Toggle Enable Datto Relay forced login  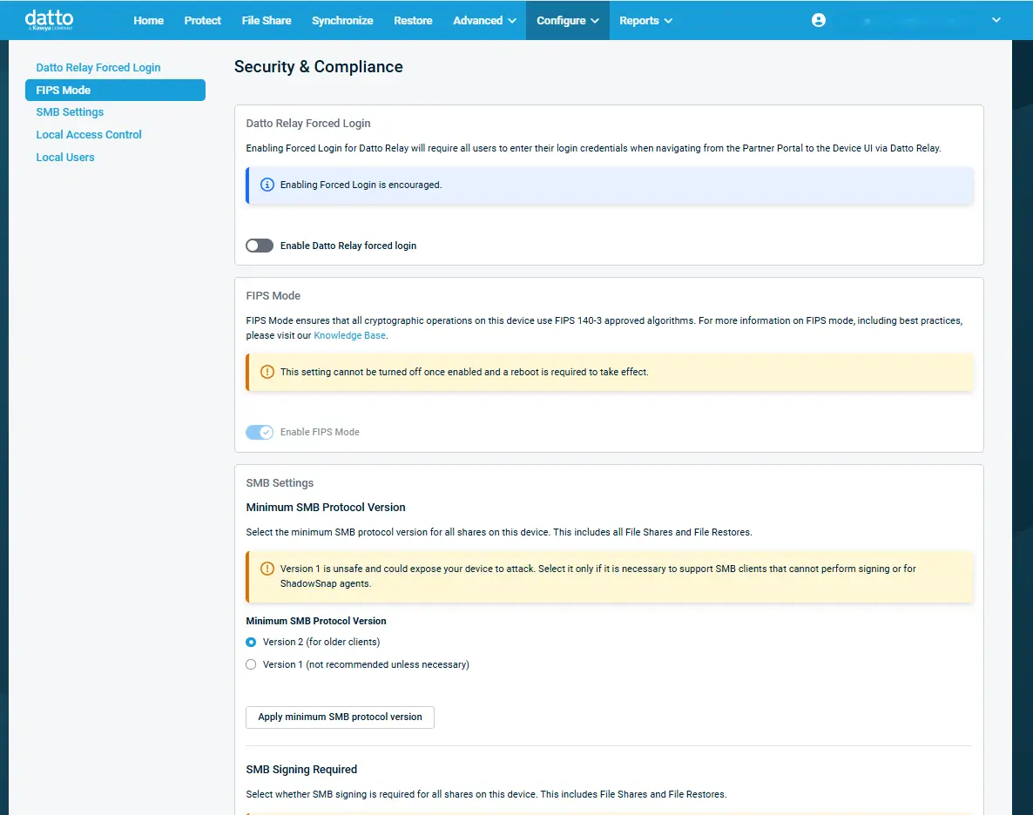(x=260, y=246)
